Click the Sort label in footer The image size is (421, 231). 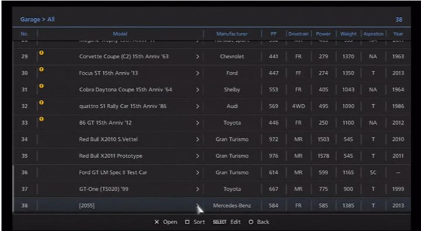point(199,222)
